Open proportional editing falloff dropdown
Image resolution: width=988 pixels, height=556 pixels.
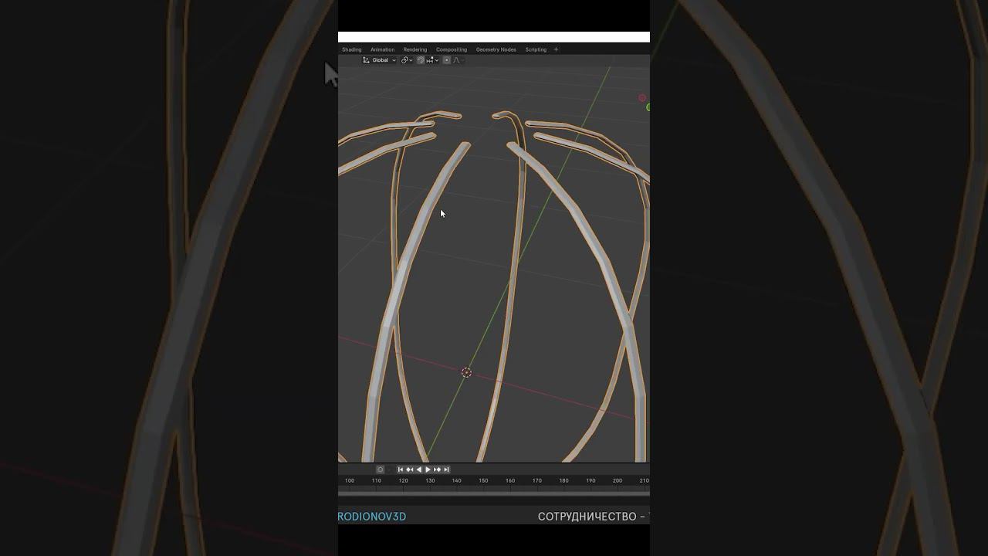coord(458,60)
